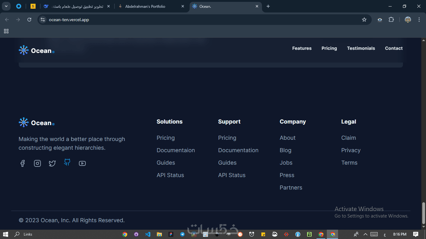View site information icon beside the URL
The height and width of the screenshot is (239, 426).
tap(43, 20)
